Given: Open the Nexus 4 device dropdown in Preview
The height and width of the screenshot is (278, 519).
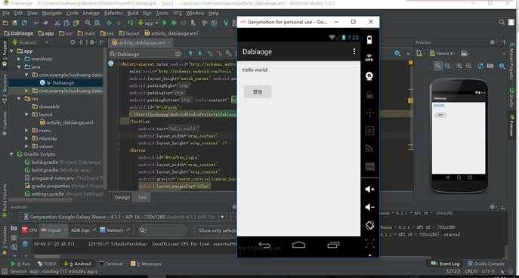Looking at the screenshot, I should pos(443,54).
